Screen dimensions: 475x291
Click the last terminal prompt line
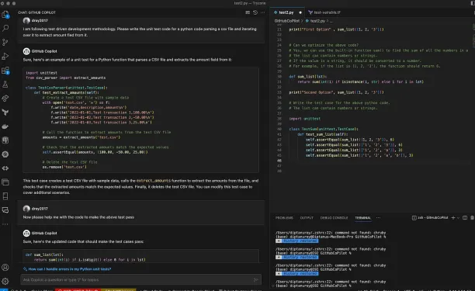coord(314,286)
